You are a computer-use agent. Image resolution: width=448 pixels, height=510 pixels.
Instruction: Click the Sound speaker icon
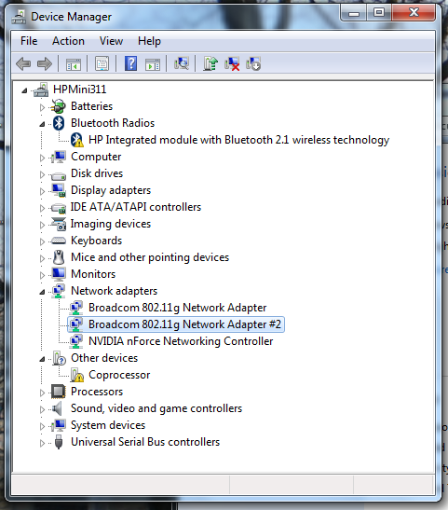pos(57,408)
